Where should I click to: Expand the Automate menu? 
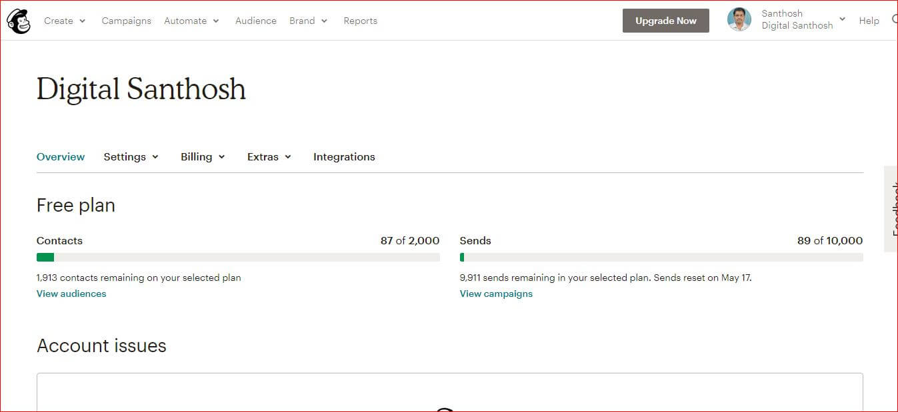click(x=192, y=21)
